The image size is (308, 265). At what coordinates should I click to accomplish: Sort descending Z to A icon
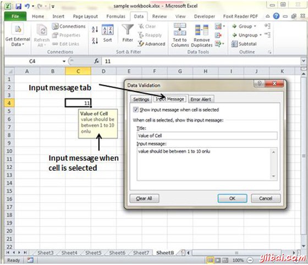pyautogui.click(x=95, y=41)
